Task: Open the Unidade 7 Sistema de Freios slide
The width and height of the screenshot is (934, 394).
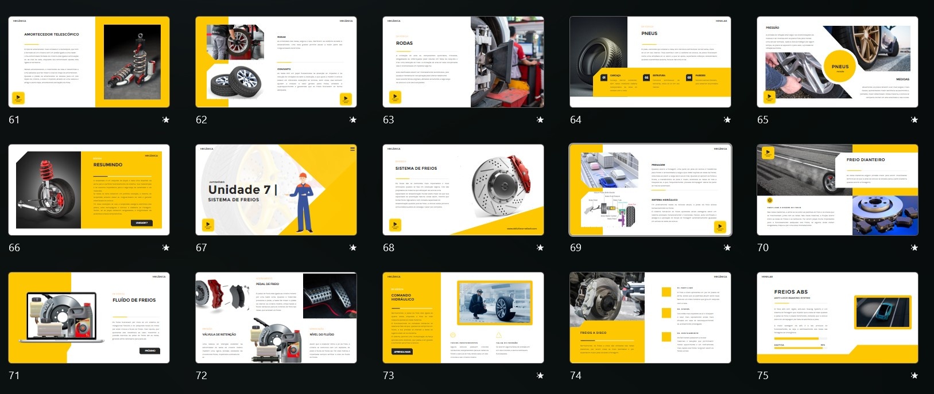Action: (276, 190)
